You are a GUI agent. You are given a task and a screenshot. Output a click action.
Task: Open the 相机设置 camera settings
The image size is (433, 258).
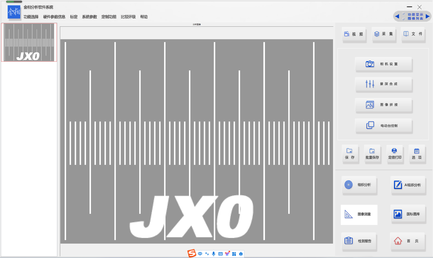tap(383, 64)
